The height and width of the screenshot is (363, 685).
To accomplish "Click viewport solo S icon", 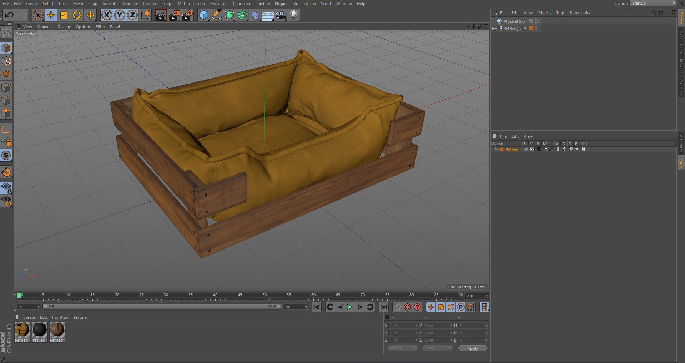I will point(6,155).
